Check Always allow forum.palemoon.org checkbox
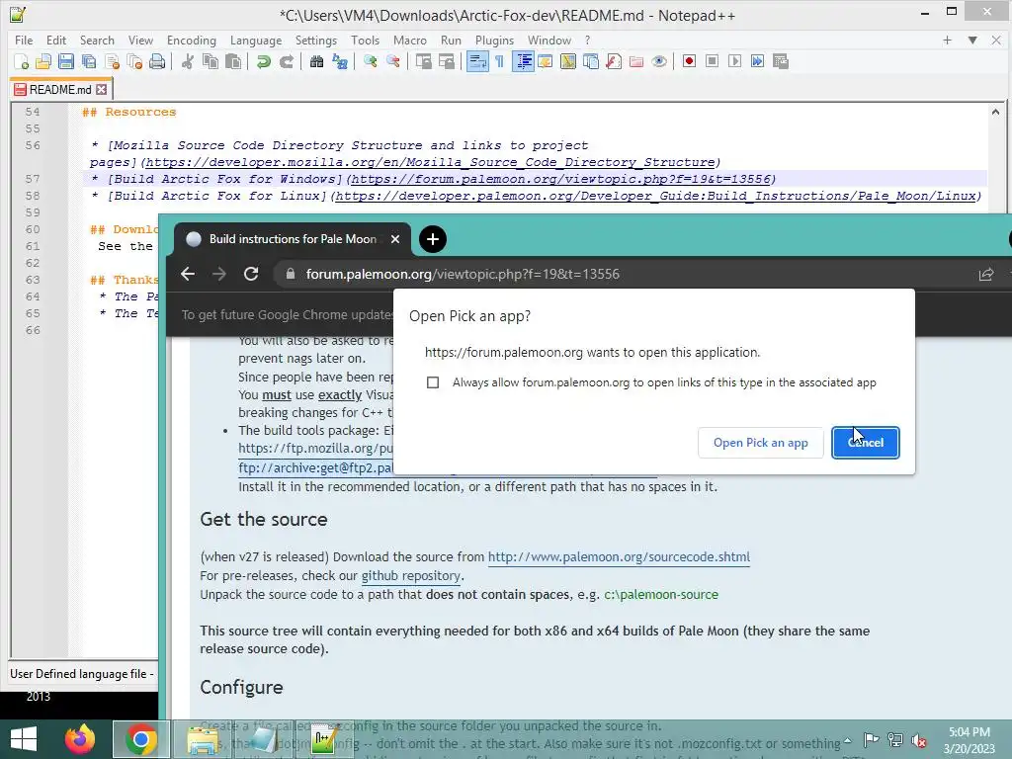This screenshot has height=759, width=1012. pos(433,382)
